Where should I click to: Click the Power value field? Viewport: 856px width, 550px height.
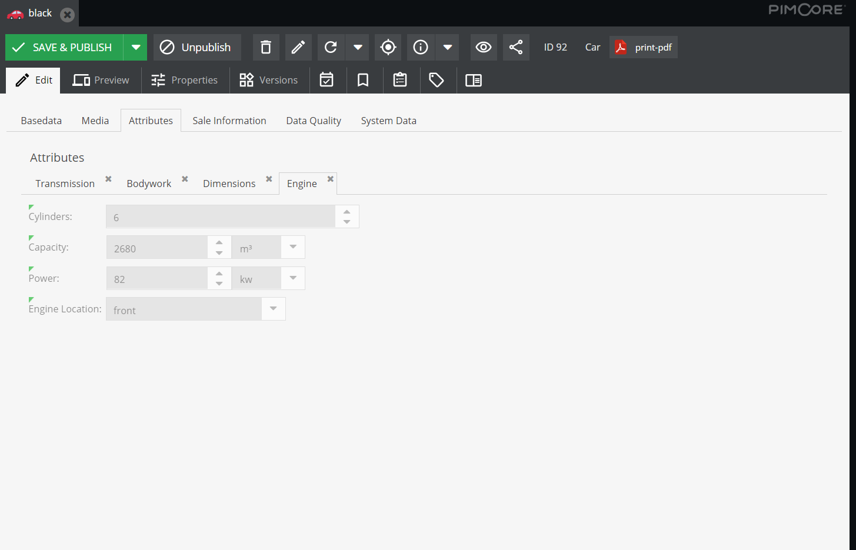click(157, 278)
